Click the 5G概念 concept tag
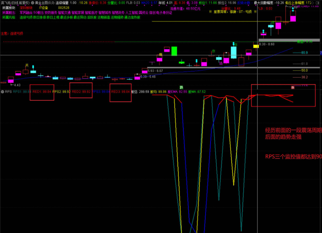Image resolution: width=322 pixels, height=233 pixels. (x=38, y=13)
